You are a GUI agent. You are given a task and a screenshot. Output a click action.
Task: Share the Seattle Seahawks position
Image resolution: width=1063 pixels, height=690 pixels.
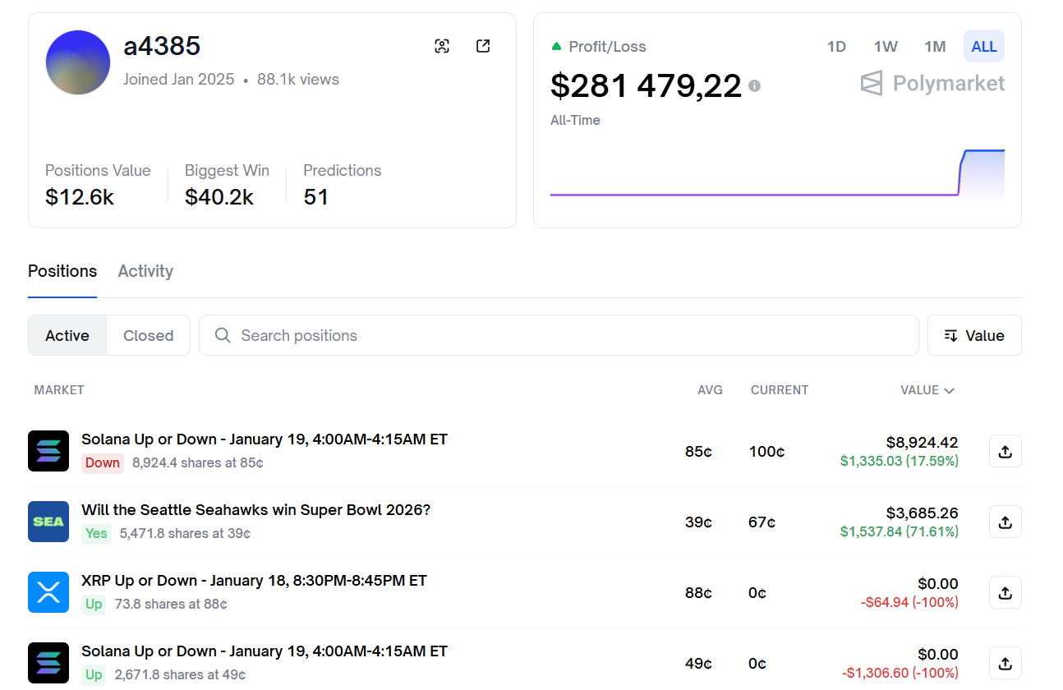click(x=1005, y=522)
